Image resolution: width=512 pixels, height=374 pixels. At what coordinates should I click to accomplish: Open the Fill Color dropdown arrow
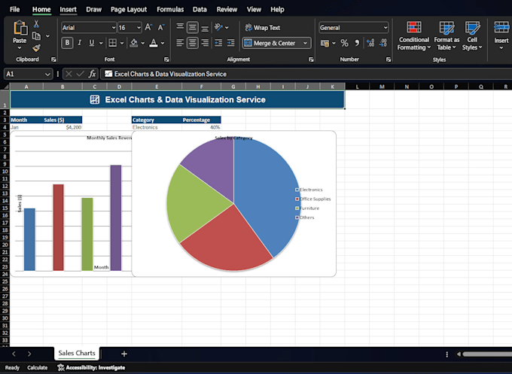point(143,43)
